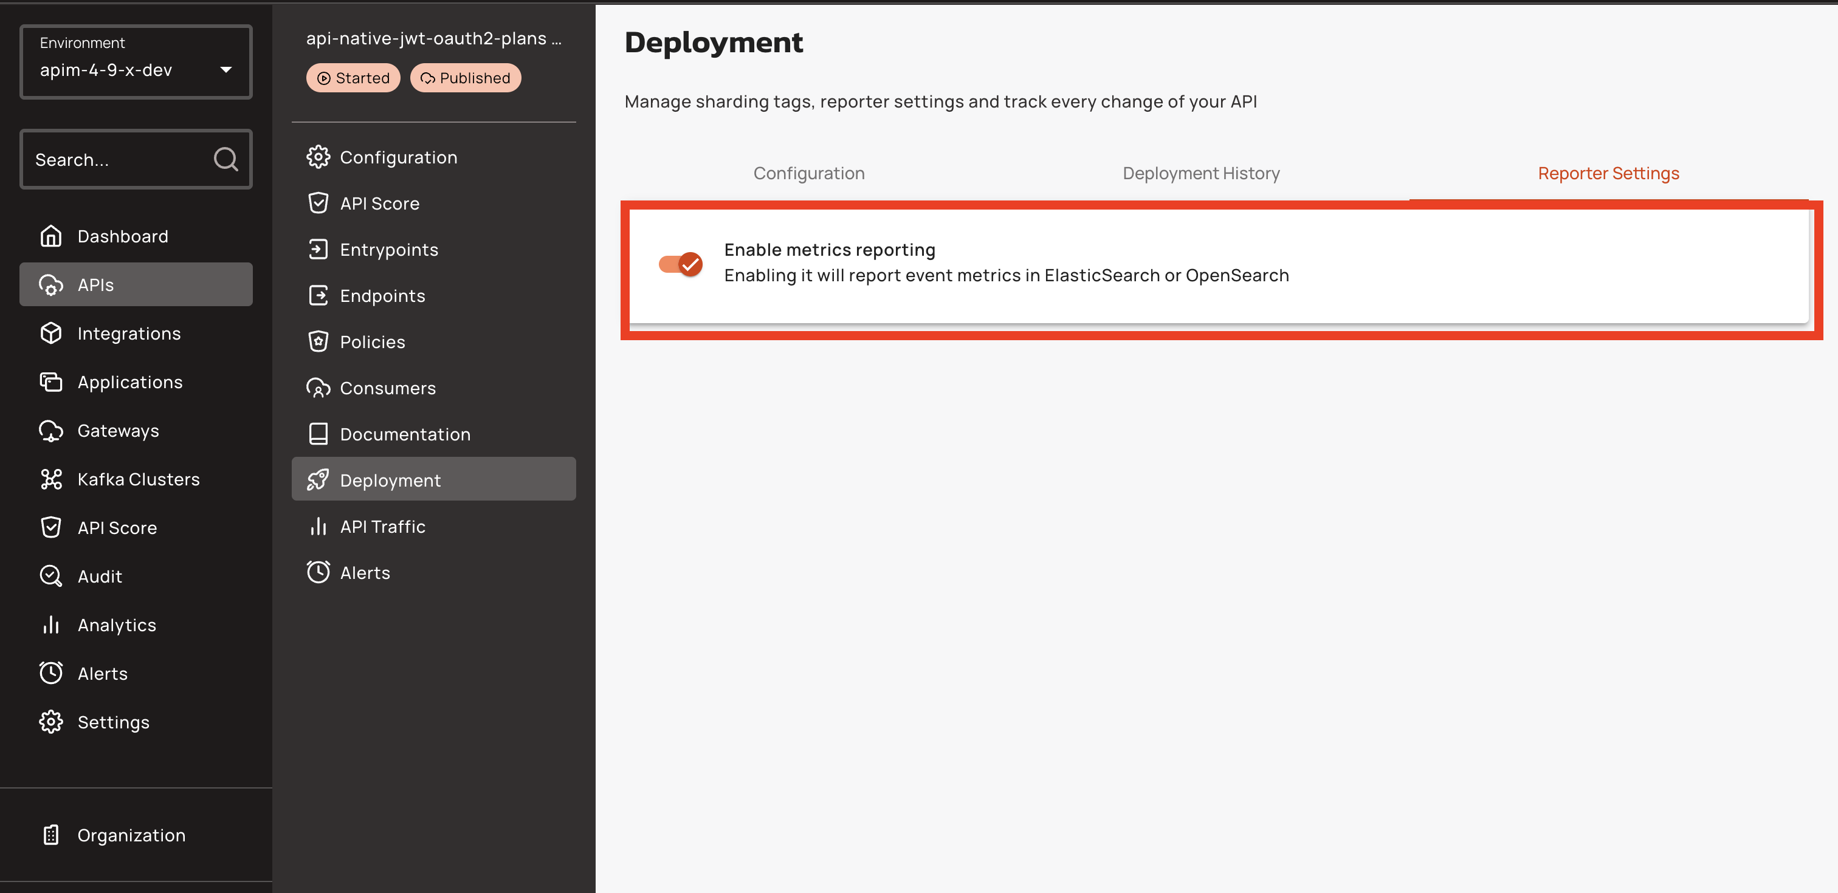Click the Gateways cloud icon
The width and height of the screenshot is (1838, 893).
(50, 431)
